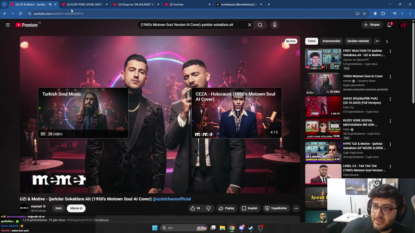The width and height of the screenshot is (415, 233).
Task: Hide end screen cards with Gizle
Action: (291, 41)
